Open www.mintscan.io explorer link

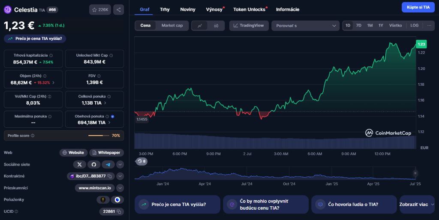coord(95,188)
